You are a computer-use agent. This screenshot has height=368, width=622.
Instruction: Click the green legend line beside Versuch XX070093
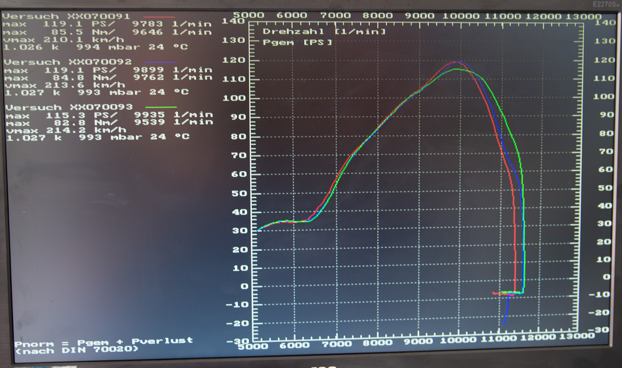click(x=161, y=107)
